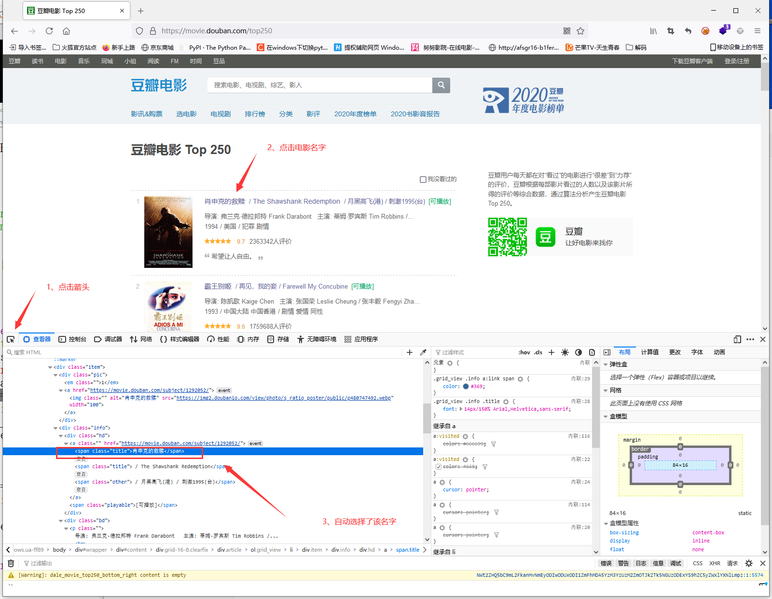Screen dimensions: 772x599
Task: Click the #369 color swatch
Action: click(466, 387)
